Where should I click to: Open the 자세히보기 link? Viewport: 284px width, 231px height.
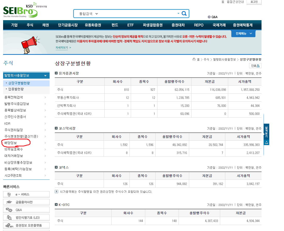[62, 47]
